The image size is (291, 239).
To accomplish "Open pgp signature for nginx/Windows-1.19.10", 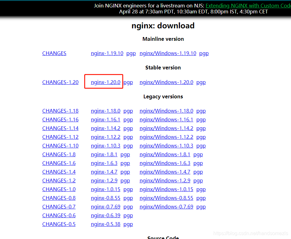I will pos(204,54).
